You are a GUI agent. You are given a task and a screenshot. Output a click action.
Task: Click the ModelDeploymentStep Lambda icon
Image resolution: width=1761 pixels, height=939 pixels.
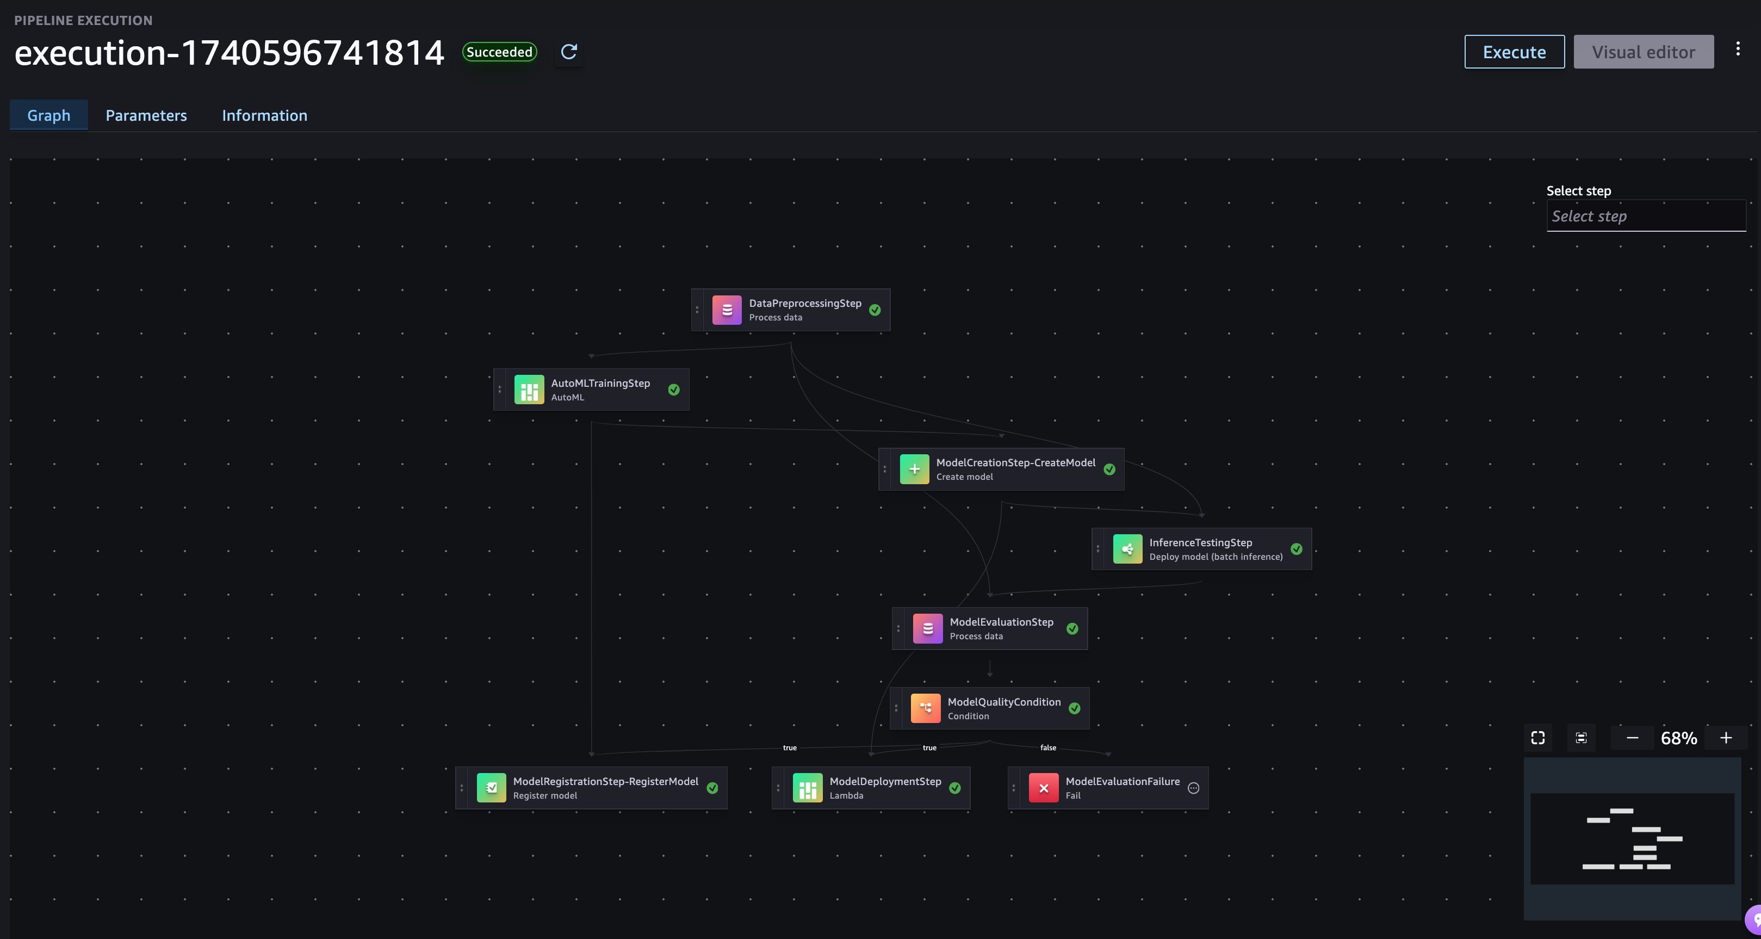pos(808,788)
